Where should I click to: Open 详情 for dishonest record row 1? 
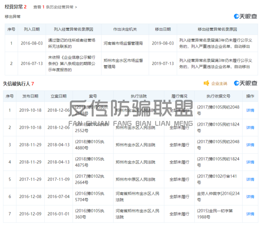click(250, 111)
